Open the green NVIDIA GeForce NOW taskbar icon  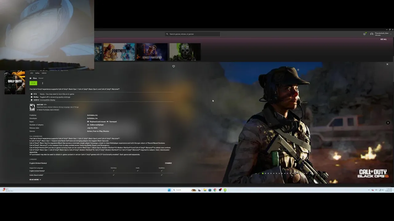point(225,190)
